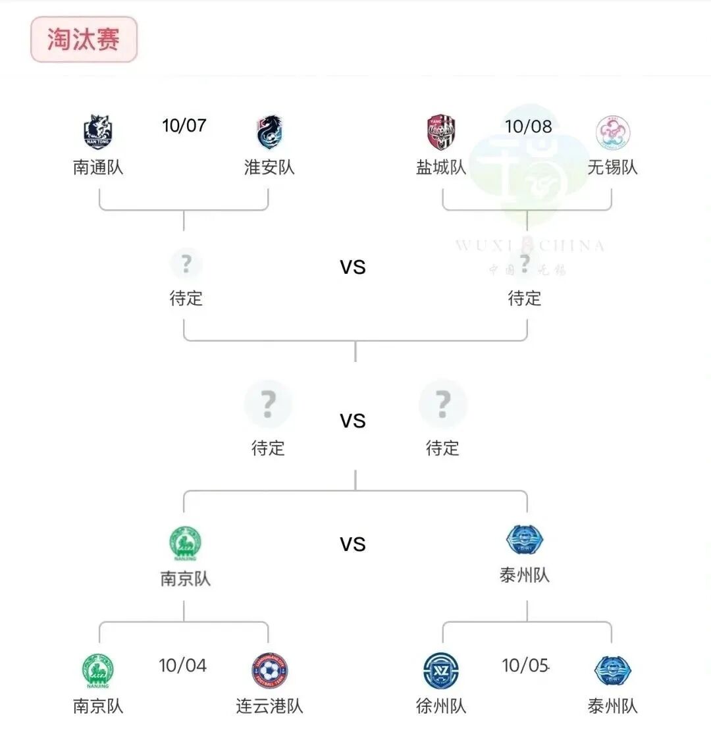Image resolution: width=711 pixels, height=730 pixels.
Task: Open the 10/05 match date
Action: (525, 665)
